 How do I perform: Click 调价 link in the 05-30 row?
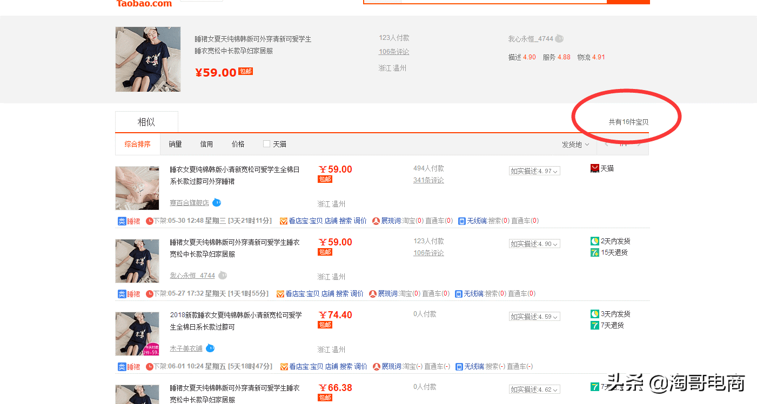pyautogui.click(x=360, y=221)
